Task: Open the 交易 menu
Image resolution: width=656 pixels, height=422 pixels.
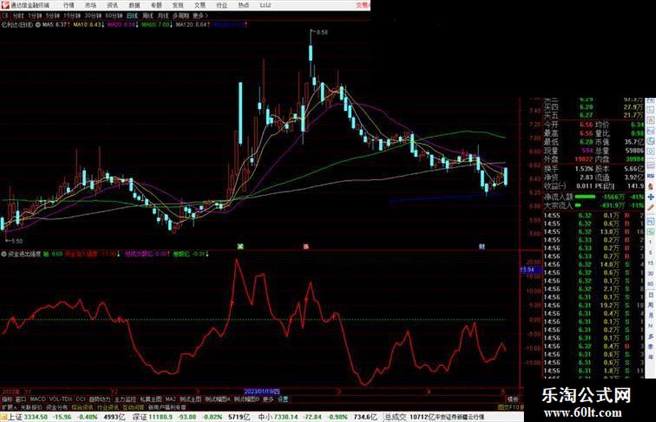Action: [x=200, y=6]
